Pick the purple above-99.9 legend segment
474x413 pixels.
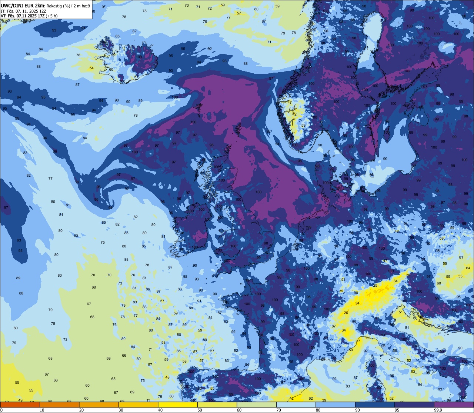[454, 405]
